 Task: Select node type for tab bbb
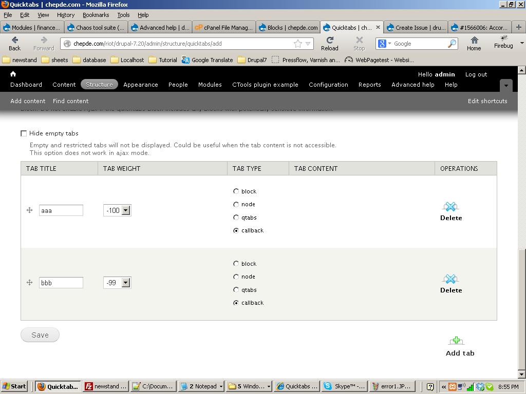tap(236, 277)
